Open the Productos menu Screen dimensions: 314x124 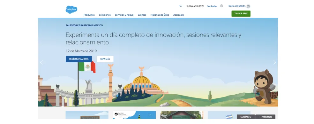[89, 15]
